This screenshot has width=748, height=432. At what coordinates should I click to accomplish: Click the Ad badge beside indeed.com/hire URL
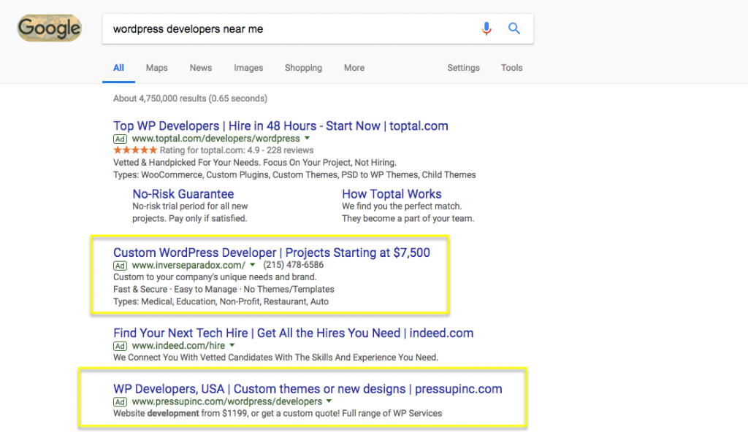(x=121, y=346)
